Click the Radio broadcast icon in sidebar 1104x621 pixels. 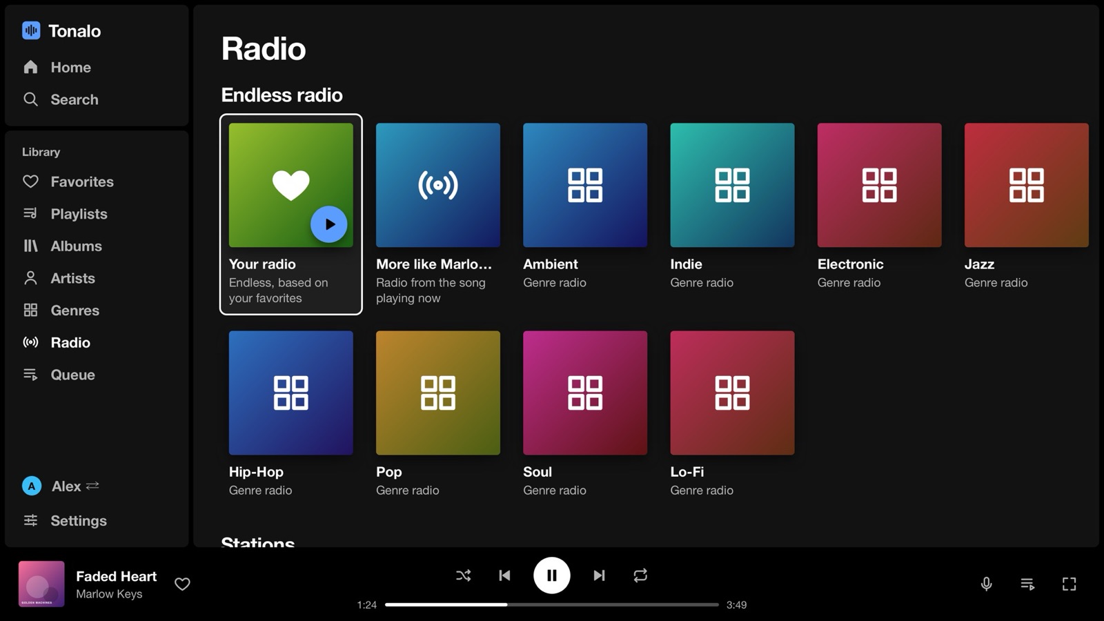tap(30, 342)
